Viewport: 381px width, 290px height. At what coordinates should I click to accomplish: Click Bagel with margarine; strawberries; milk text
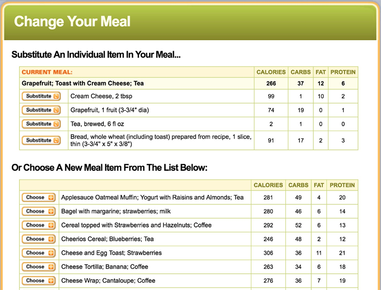tap(116, 211)
